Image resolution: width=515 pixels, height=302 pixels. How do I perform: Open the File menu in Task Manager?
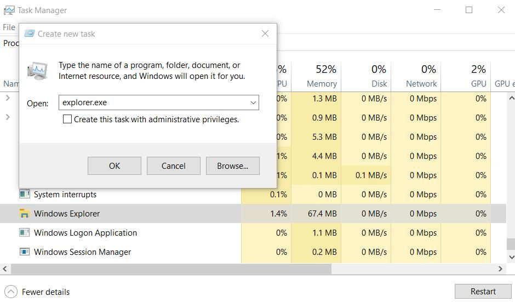[x=9, y=27]
